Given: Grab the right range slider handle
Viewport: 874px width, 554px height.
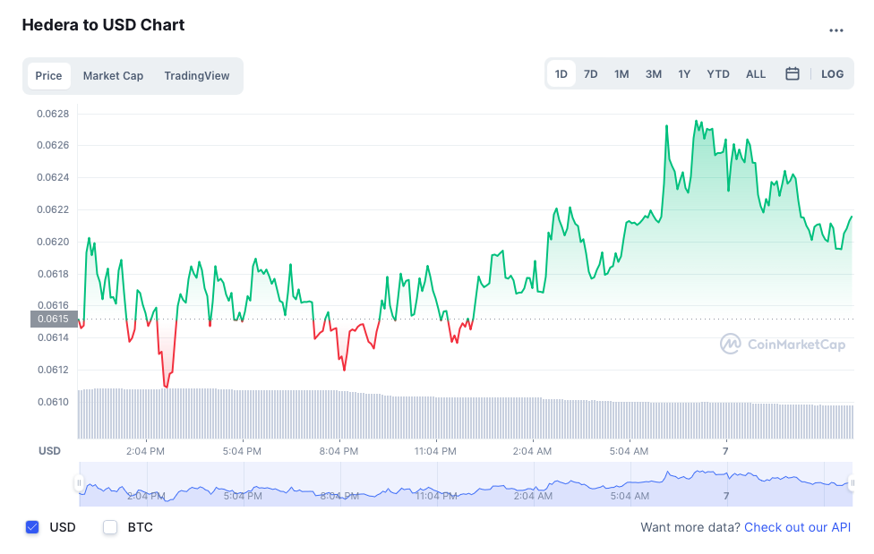Looking at the screenshot, I should point(852,482).
